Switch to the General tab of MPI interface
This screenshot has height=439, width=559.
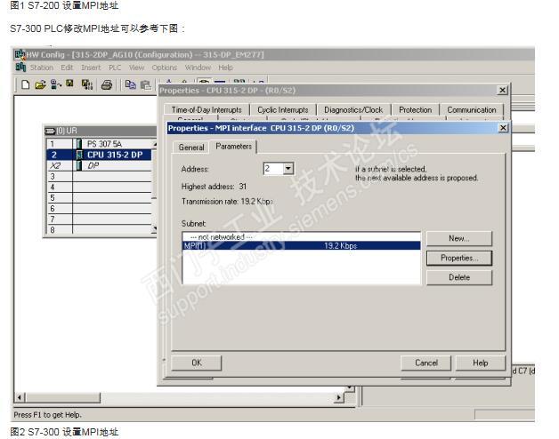(x=191, y=147)
